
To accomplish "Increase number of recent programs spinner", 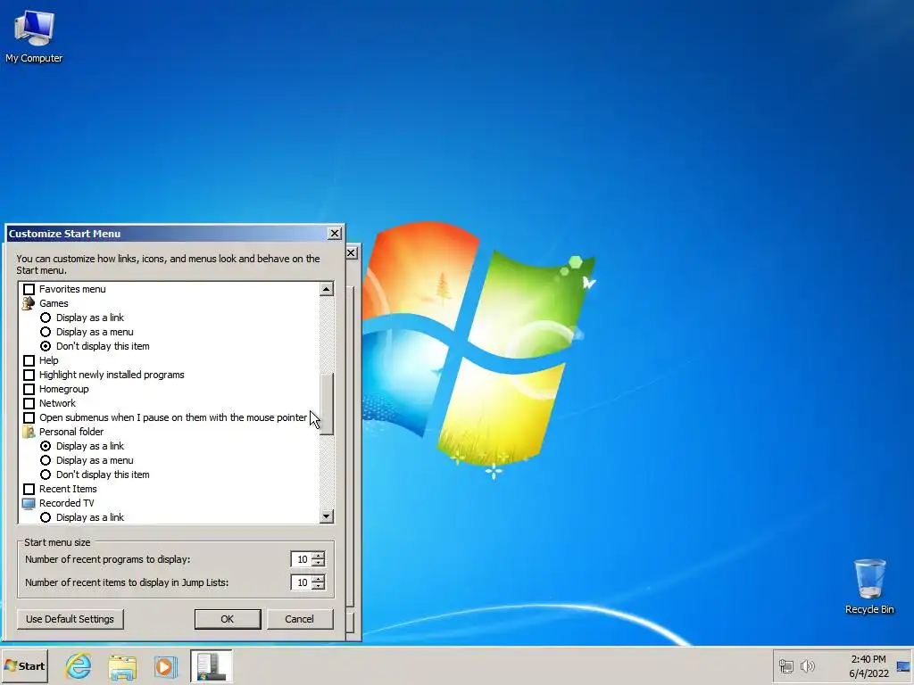I will tap(319, 556).
